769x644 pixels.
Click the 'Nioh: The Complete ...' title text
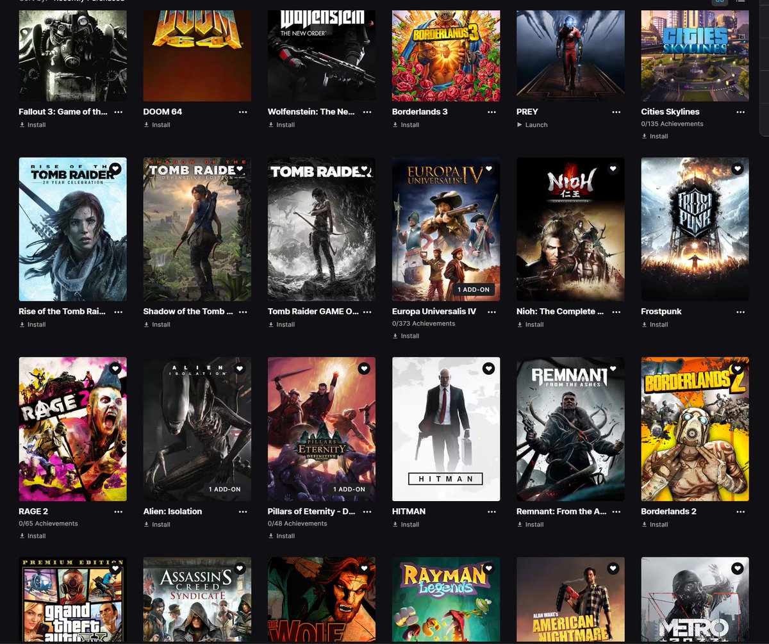click(560, 311)
